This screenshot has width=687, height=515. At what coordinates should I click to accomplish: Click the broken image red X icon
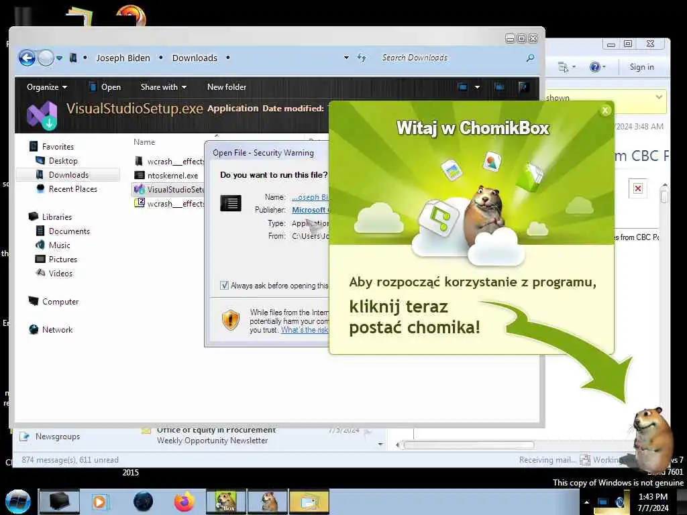638,188
